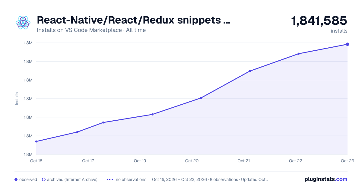Click the 'Oct 21' x-axis label

point(244,161)
